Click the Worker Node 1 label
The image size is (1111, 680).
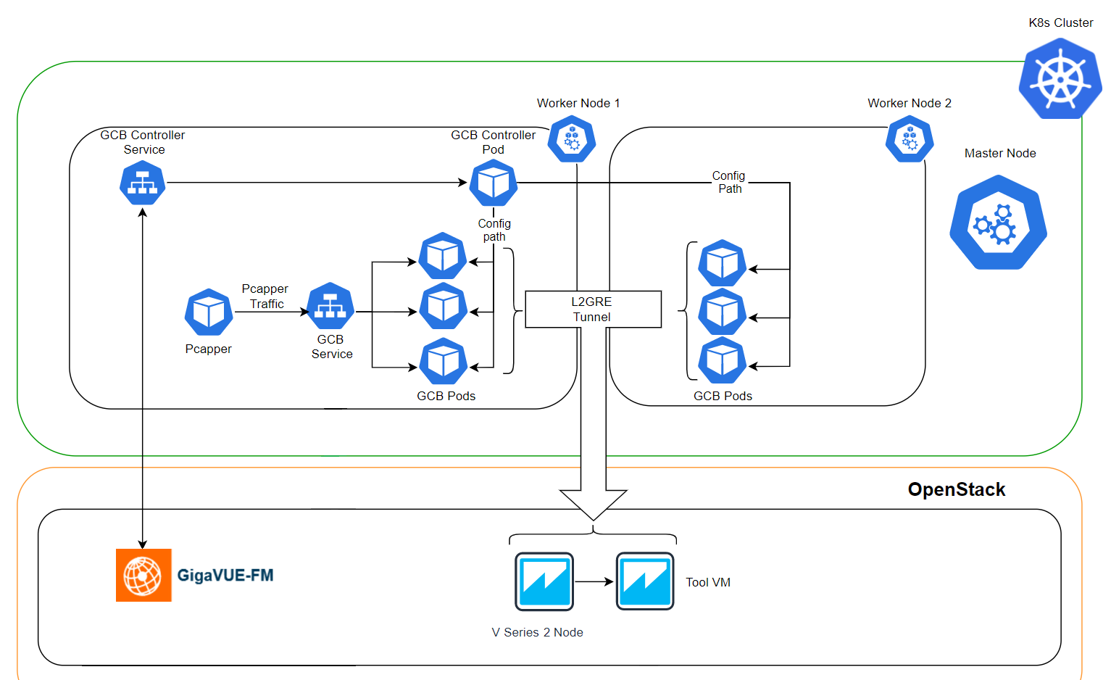578,103
